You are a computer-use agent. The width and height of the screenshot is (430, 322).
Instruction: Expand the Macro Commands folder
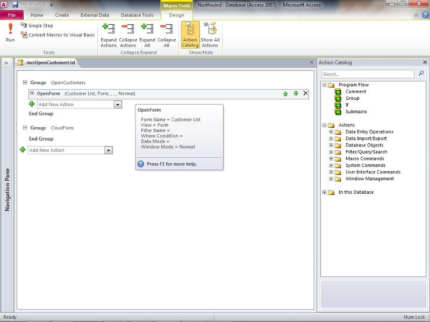pyautogui.click(x=331, y=158)
